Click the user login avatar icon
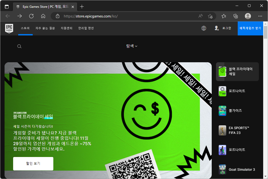 (217, 28)
